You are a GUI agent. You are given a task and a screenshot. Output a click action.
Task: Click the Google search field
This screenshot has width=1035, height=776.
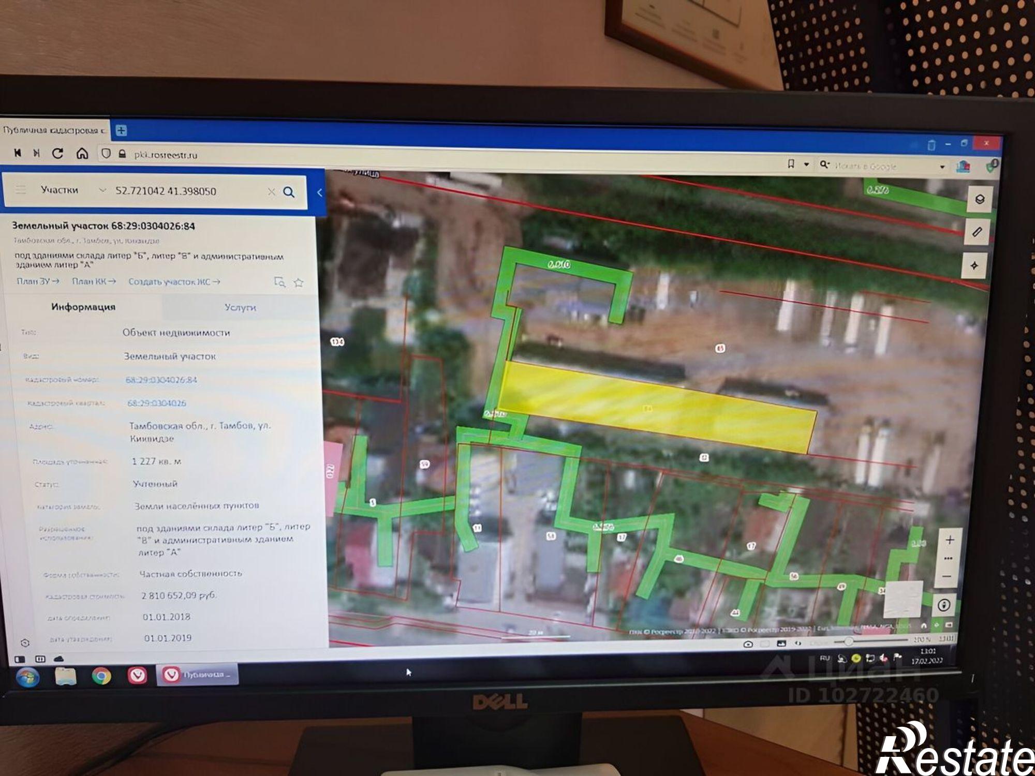883,166
